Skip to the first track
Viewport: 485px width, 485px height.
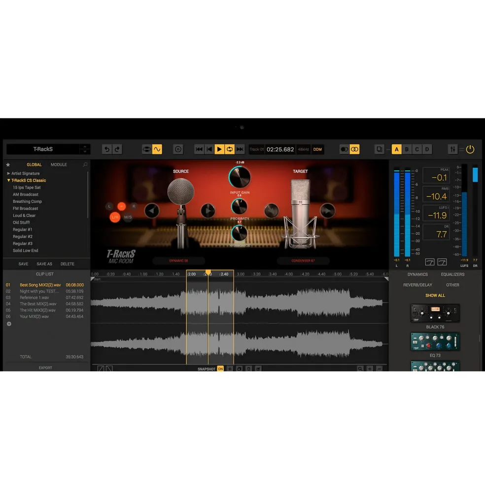[x=199, y=149]
